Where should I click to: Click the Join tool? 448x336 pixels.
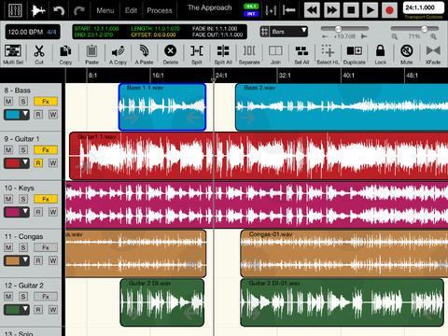(275, 54)
